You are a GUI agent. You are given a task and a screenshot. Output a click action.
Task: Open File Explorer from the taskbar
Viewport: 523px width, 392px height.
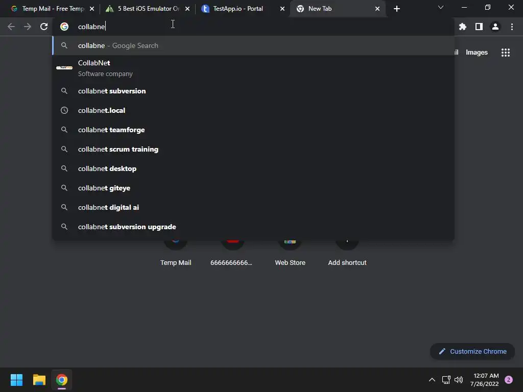pyautogui.click(x=39, y=380)
